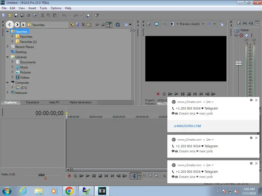Open the Tools menu
Viewport: 262px width, 196px height.
(x=43, y=8)
